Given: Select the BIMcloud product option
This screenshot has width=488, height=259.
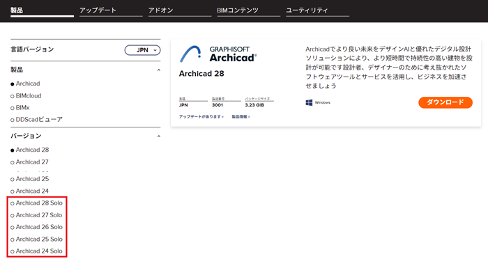Looking at the screenshot, I should [26, 96].
